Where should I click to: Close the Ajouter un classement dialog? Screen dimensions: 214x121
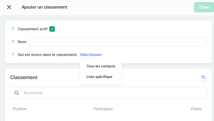pos(9,7)
